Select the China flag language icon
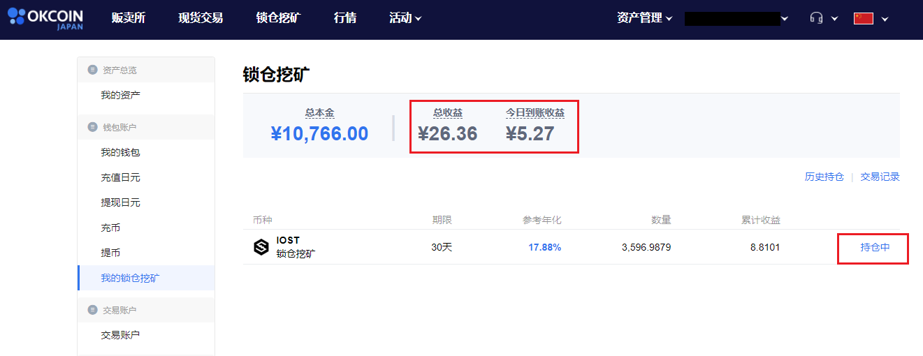Image resolution: width=923 pixels, height=356 pixels. pos(864,18)
